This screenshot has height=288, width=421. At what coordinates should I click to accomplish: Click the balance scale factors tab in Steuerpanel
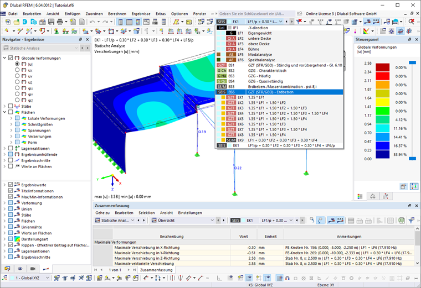373,196
